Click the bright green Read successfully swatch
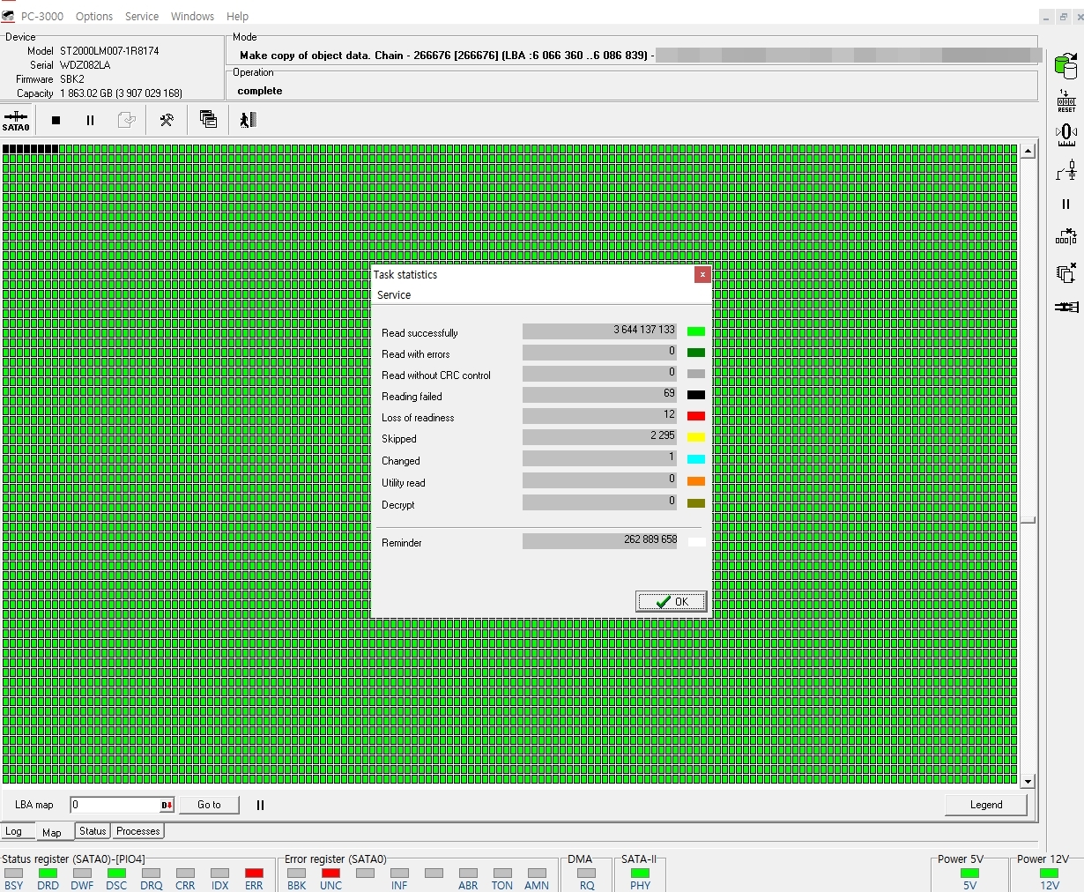The height and width of the screenshot is (892, 1084). pos(695,331)
